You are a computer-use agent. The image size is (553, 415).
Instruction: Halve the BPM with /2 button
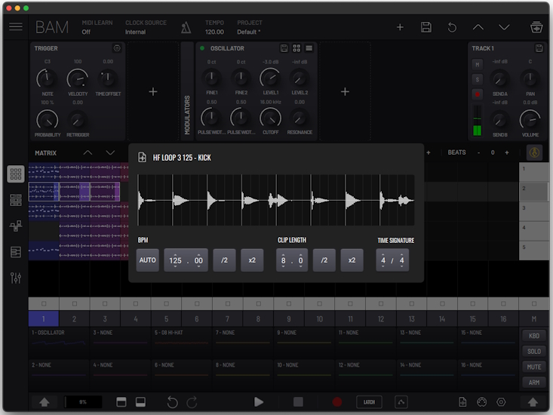(x=224, y=260)
